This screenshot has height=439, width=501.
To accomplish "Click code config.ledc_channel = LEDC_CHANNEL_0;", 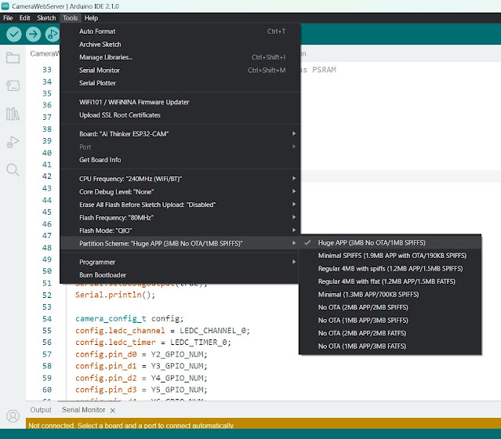I will tap(162, 331).
